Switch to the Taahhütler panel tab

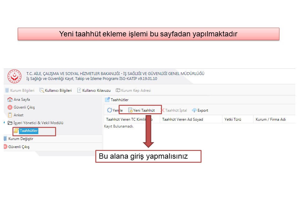click(117, 100)
